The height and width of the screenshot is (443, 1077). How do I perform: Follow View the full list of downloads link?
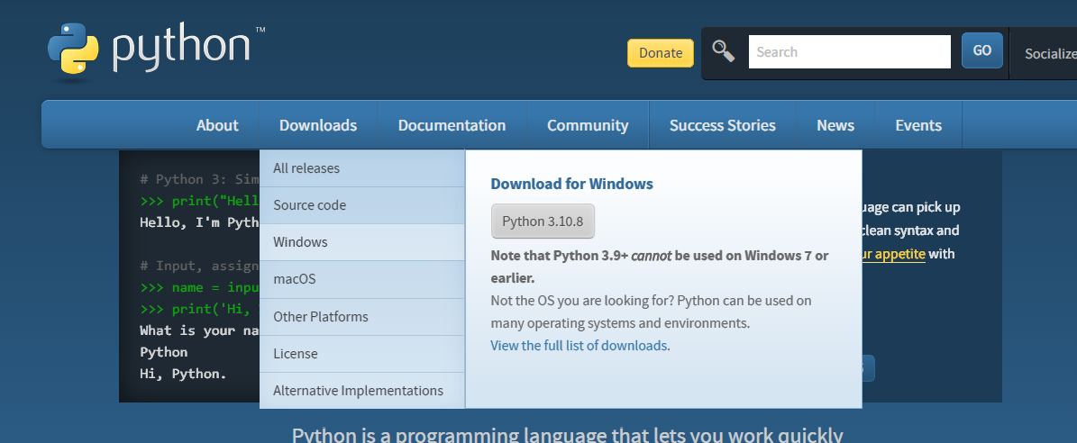click(579, 346)
